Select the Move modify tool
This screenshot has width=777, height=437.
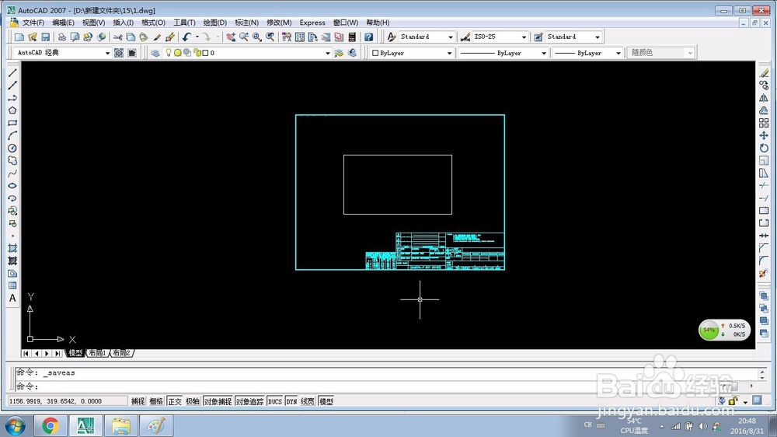pos(764,135)
